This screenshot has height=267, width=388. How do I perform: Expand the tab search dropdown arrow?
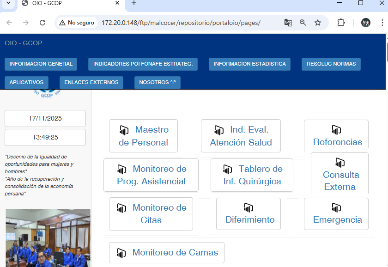coord(8,3)
